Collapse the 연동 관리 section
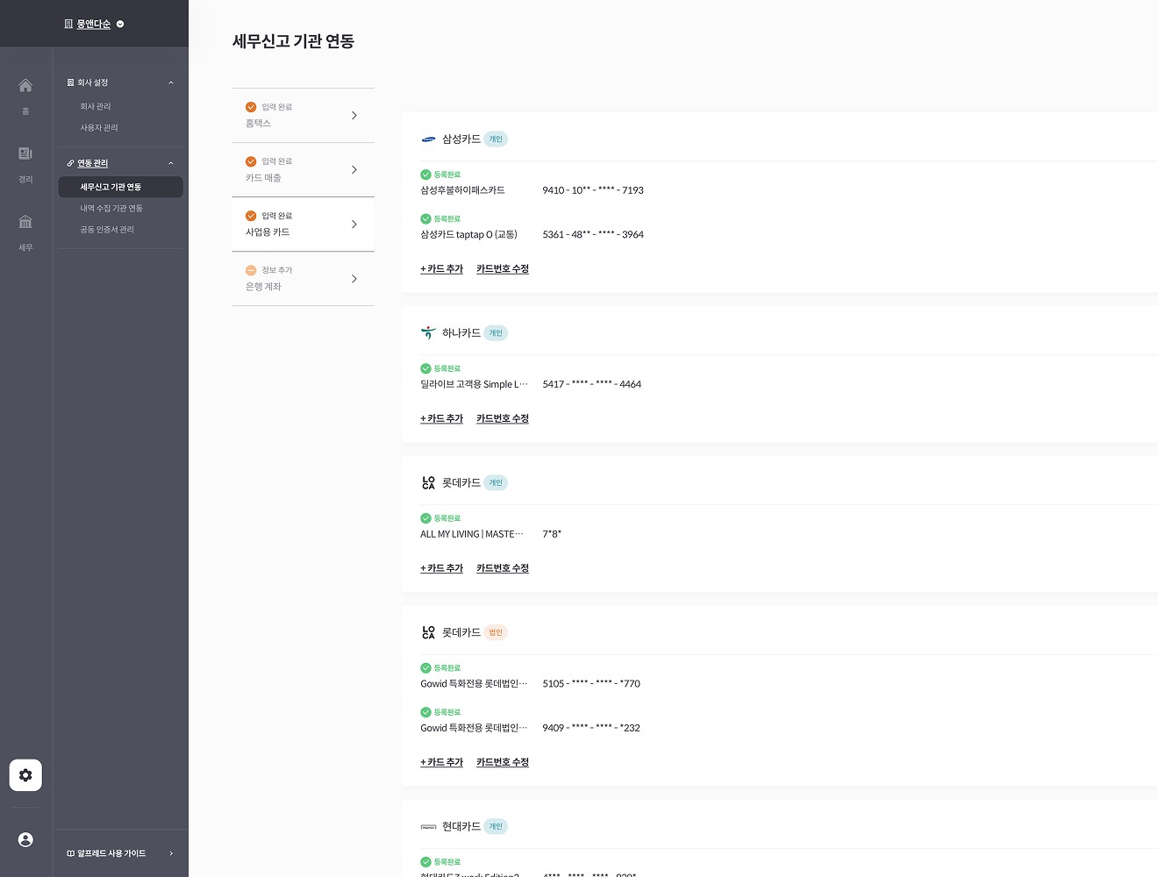The image size is (1158, 877). pyautogui.click(x=171, y=162)
